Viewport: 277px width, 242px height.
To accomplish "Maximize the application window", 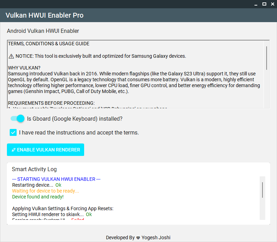I will 264,4.
